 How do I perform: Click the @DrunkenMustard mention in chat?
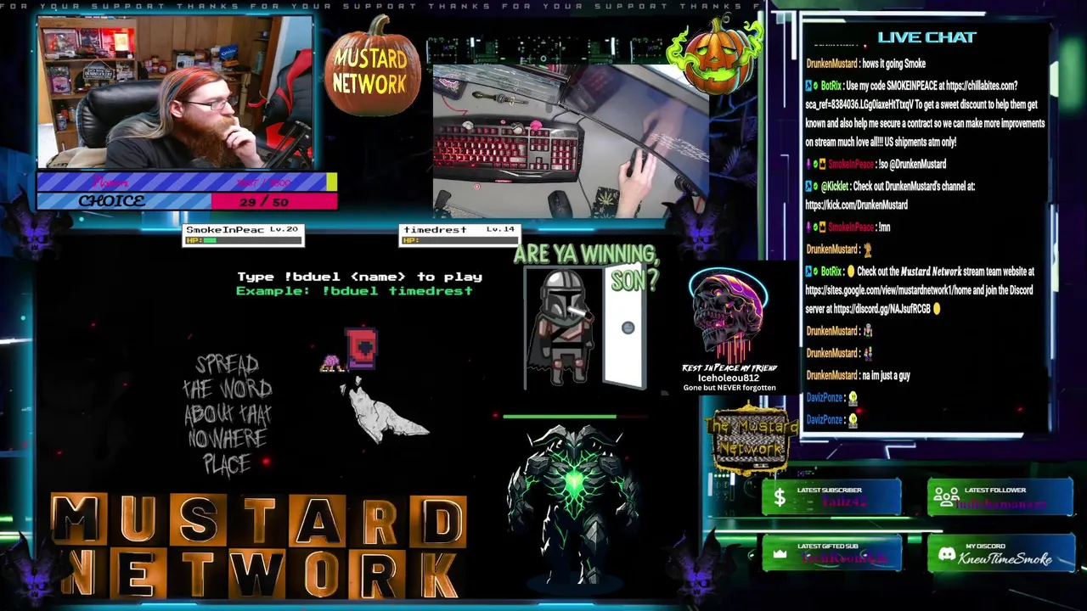(x=917, y=165)
